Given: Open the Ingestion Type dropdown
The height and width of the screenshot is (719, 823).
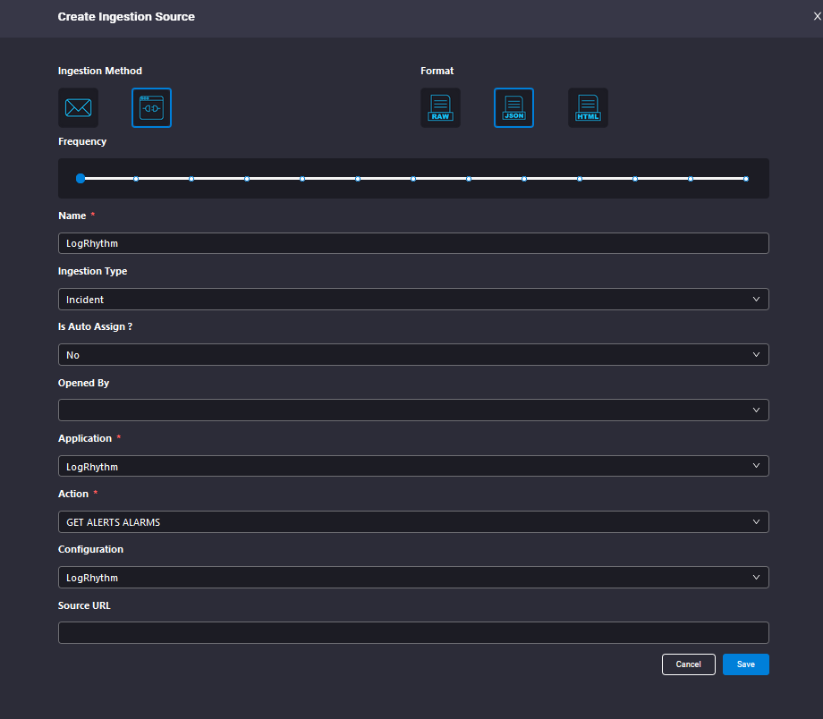Looking at the screenshot, I should tap(413, 300).
